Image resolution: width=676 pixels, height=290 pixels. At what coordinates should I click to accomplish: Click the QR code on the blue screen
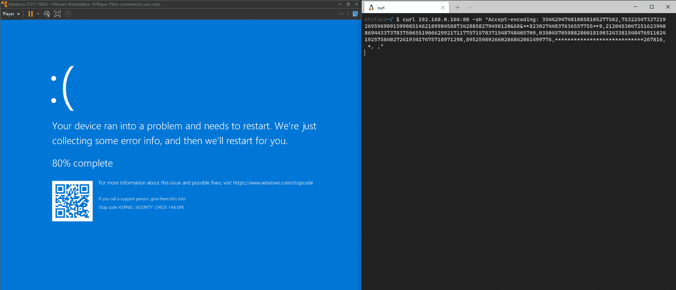pyautogui.click(x=72, y=201)
